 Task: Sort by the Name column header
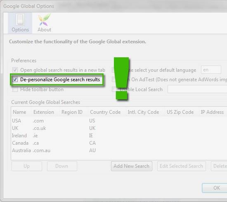(19, 112)
